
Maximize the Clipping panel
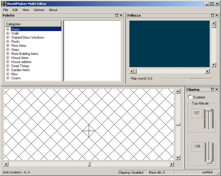pyautogui.click(x=212, y=89)
